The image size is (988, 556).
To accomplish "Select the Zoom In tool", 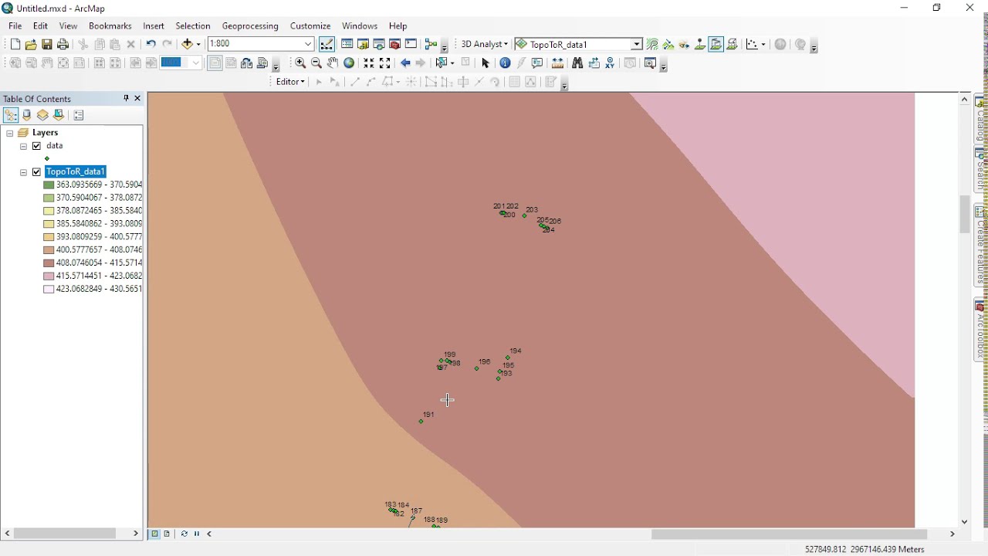I will pyautogui.click(x=300, y=63).
